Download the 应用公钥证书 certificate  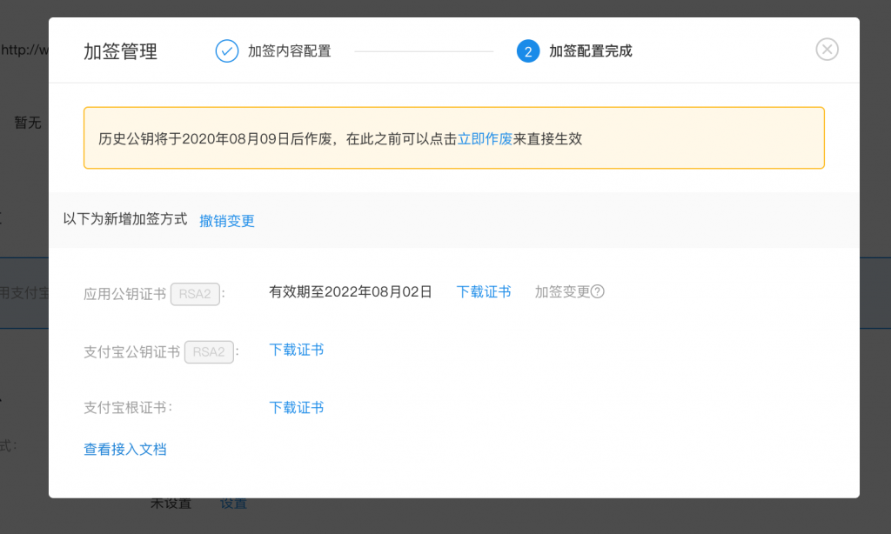point(484,291)
